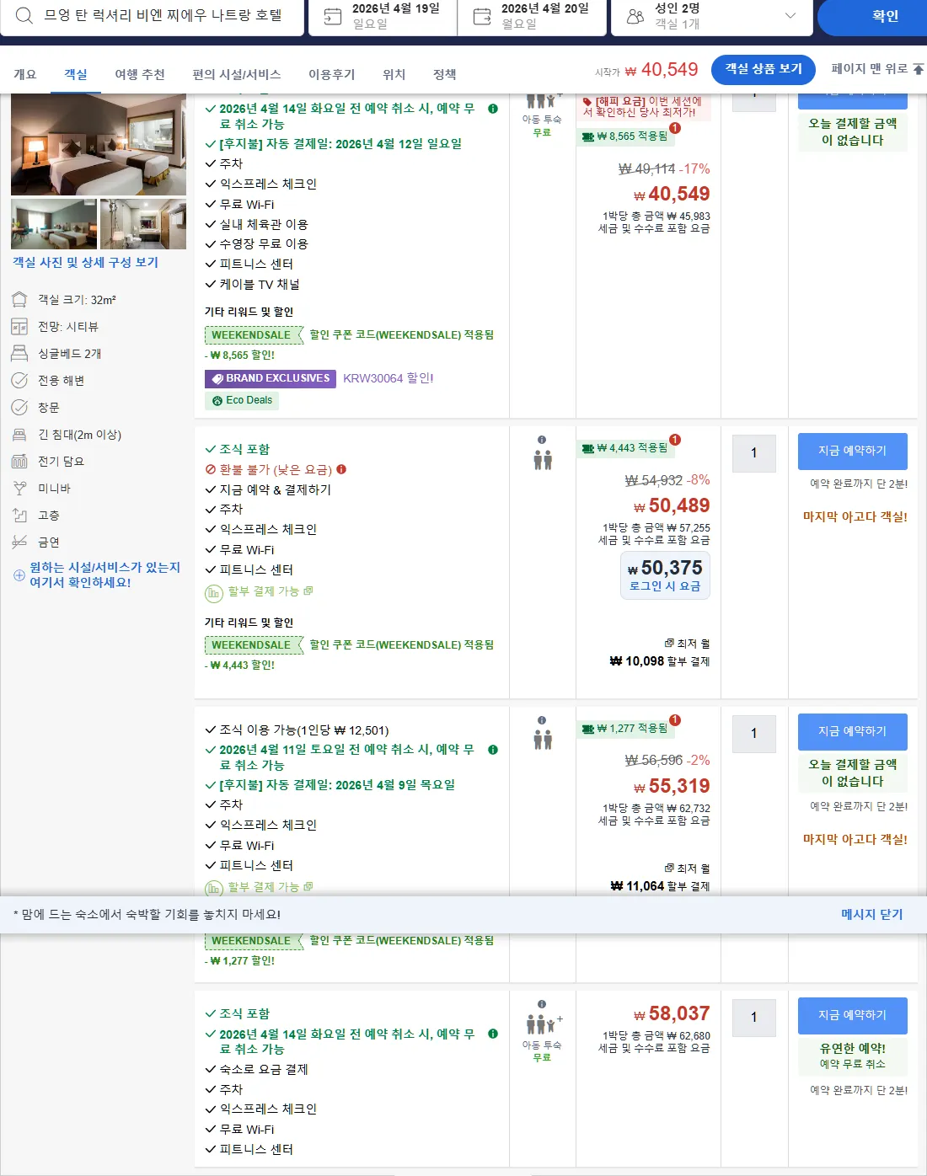Open the 여행 추천 tab
Viewport: 927px width, 1176px height.
(x=140, y=74)
